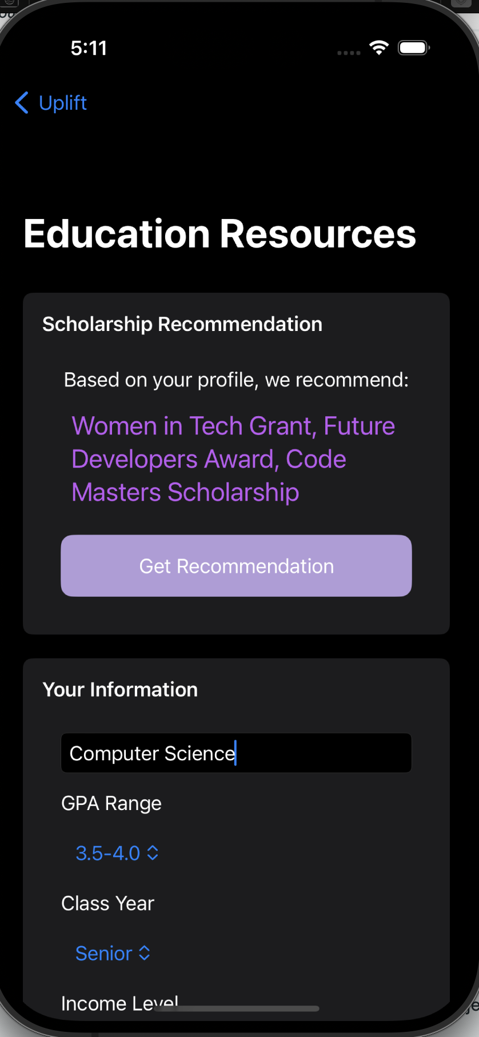Click up-down chevron icon beside Senior
This screenshot has width=479, height=1037.
coord(145,953)
